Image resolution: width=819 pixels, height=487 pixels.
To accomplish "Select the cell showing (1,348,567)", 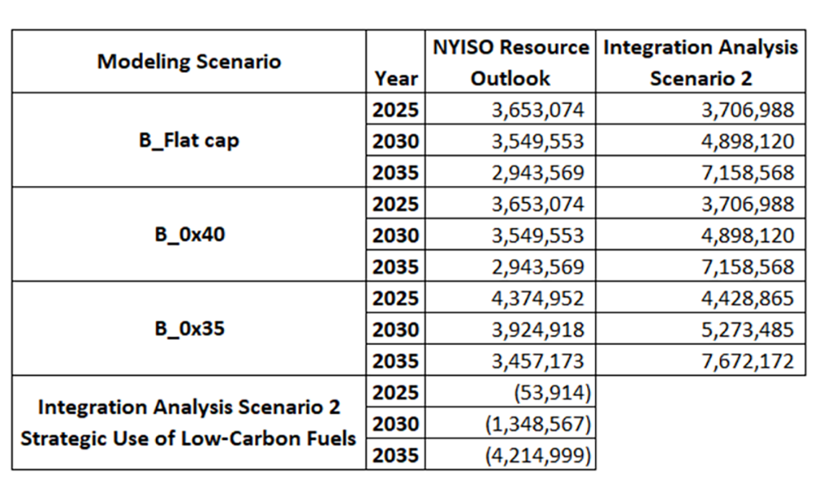I will (537, 423).
